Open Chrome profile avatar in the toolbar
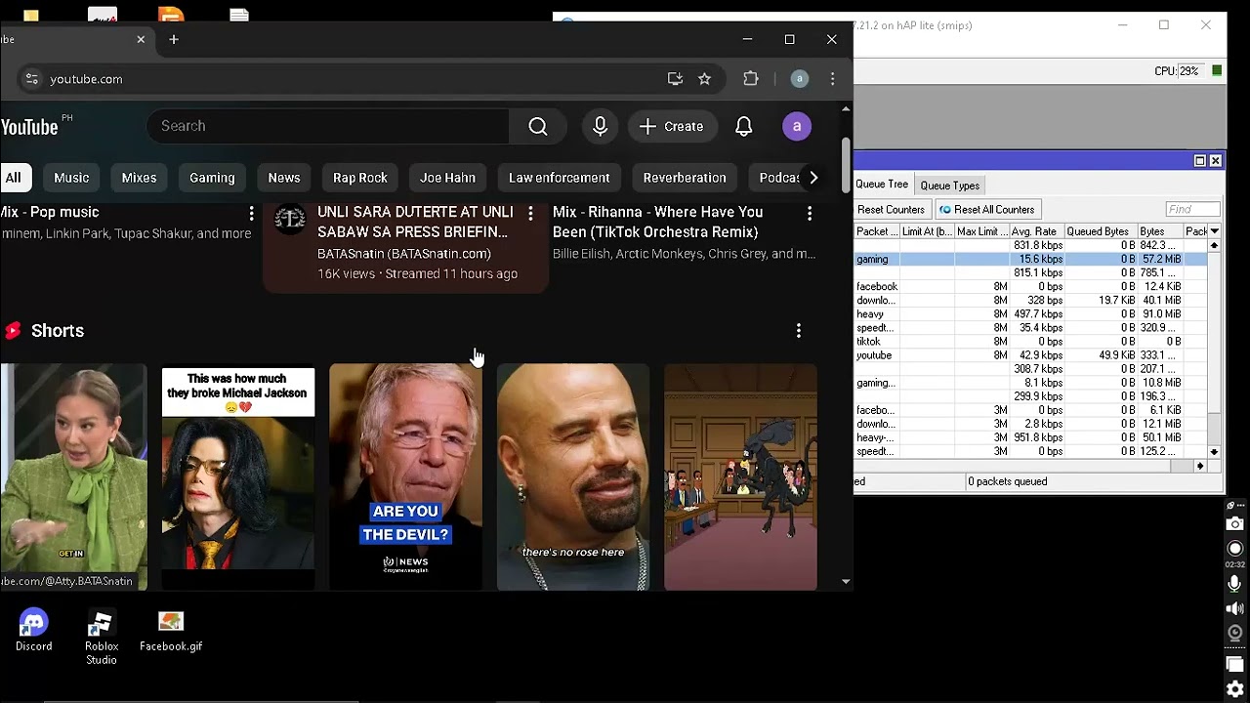Screen dimensions: 1250x703 [x=799, y=79]
